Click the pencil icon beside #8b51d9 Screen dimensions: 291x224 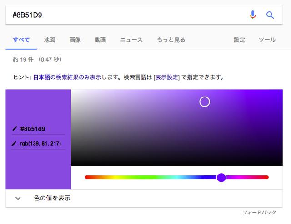pyautogui.click(x=15, y=129)
